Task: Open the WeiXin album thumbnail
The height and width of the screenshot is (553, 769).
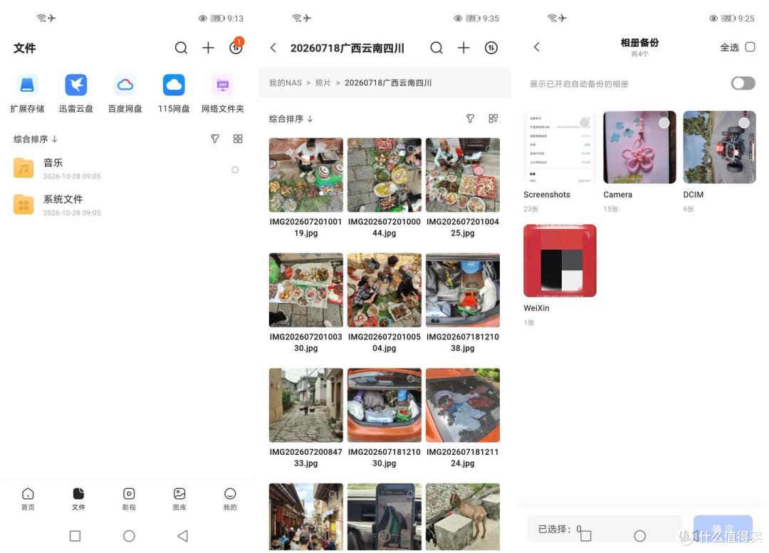Action: point(560,260)
